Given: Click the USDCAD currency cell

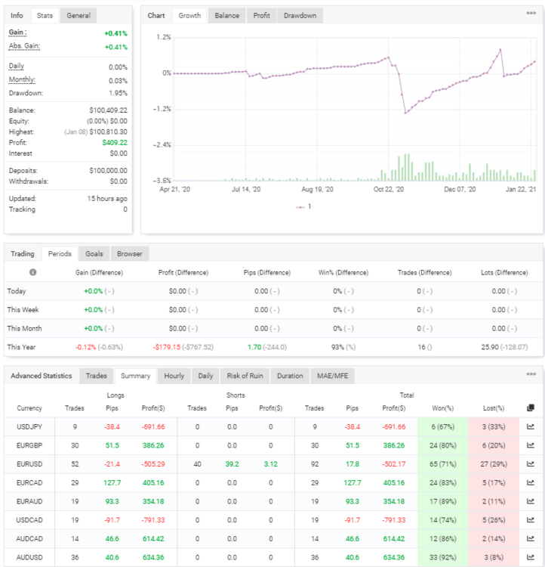Looking at the screenshot, I should [x=29, y=520].
